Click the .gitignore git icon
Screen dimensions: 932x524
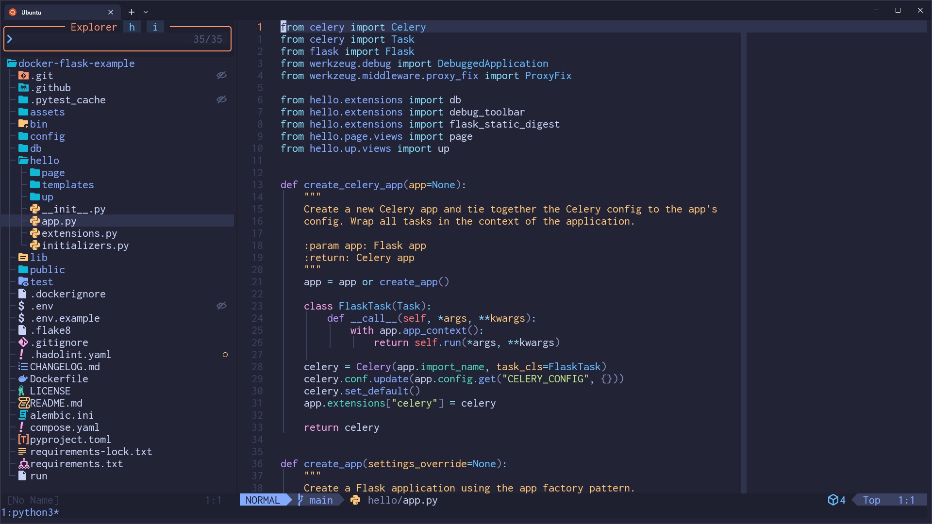pyautogui.click(x=23, y=343)
